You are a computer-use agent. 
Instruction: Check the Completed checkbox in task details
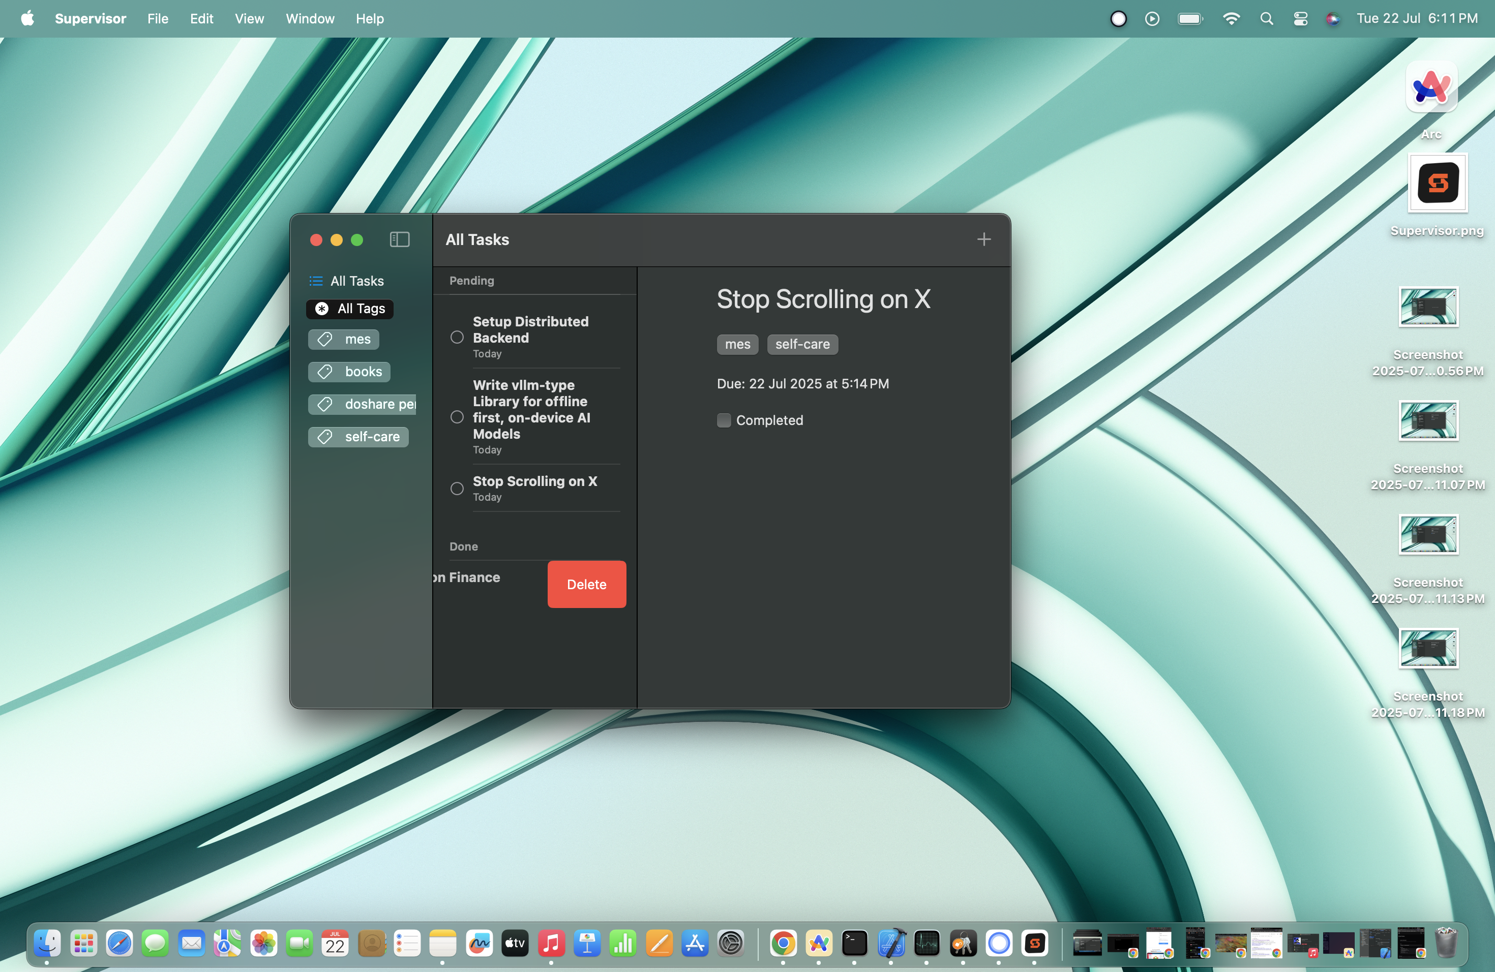tap(724, 420)
